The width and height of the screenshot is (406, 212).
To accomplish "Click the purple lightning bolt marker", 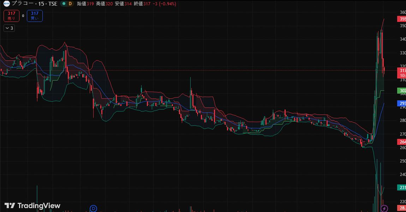I will (384, 208).
